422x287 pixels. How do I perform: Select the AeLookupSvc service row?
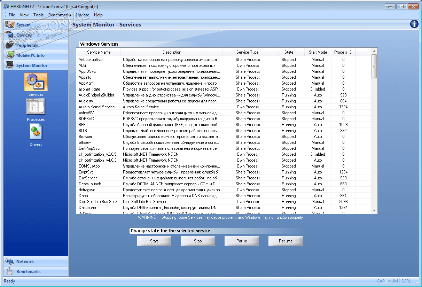tap(224, 60)
